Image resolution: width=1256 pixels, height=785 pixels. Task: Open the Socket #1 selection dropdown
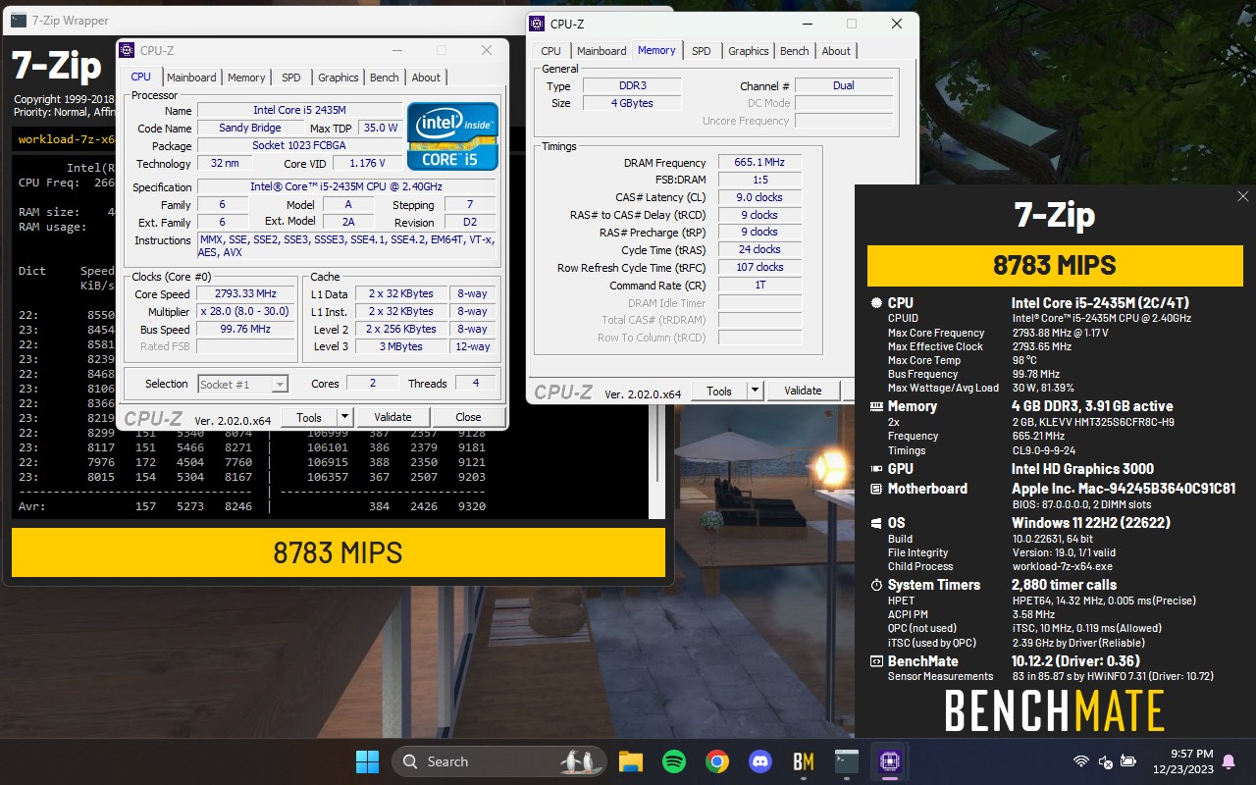click(x=242, y=385)
